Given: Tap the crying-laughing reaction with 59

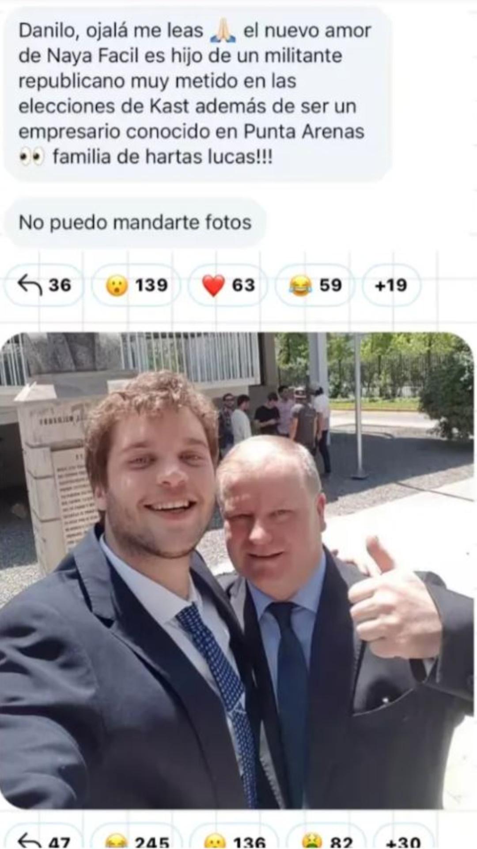Looking at the screenshot, I should (x=315, y=285).
